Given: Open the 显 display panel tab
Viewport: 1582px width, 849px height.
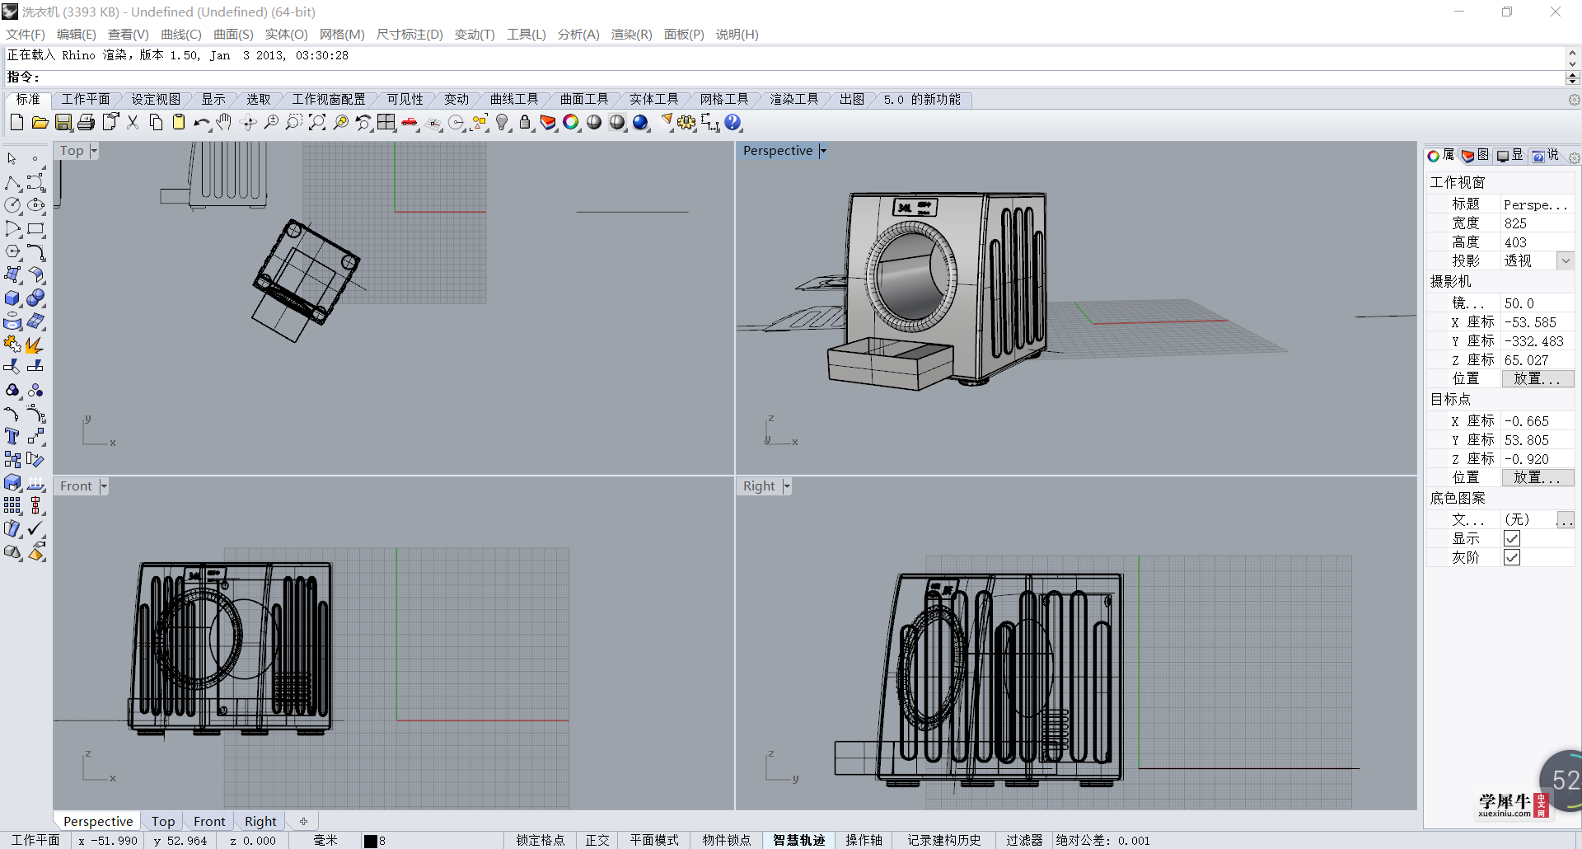Looking at the screenshot, I should tap(1509, 155).
